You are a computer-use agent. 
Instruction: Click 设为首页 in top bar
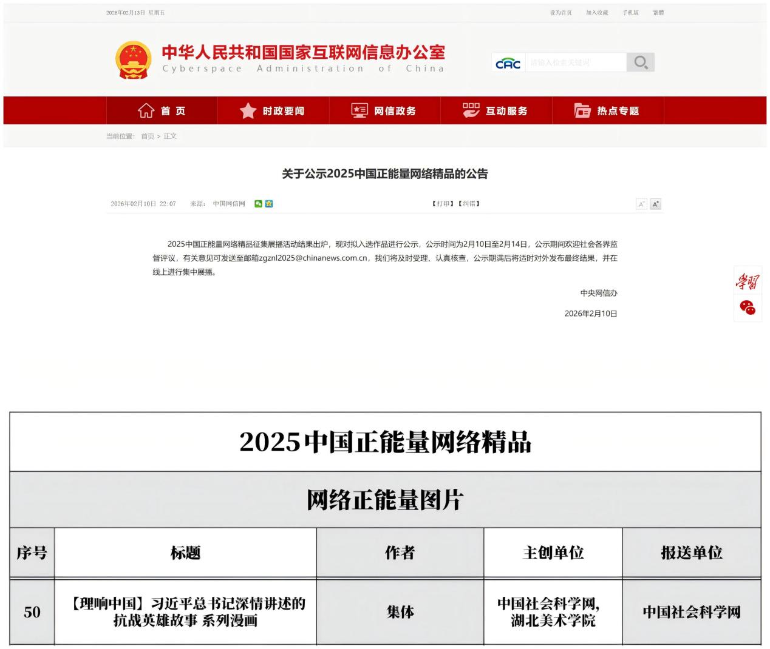coord(560,13)
